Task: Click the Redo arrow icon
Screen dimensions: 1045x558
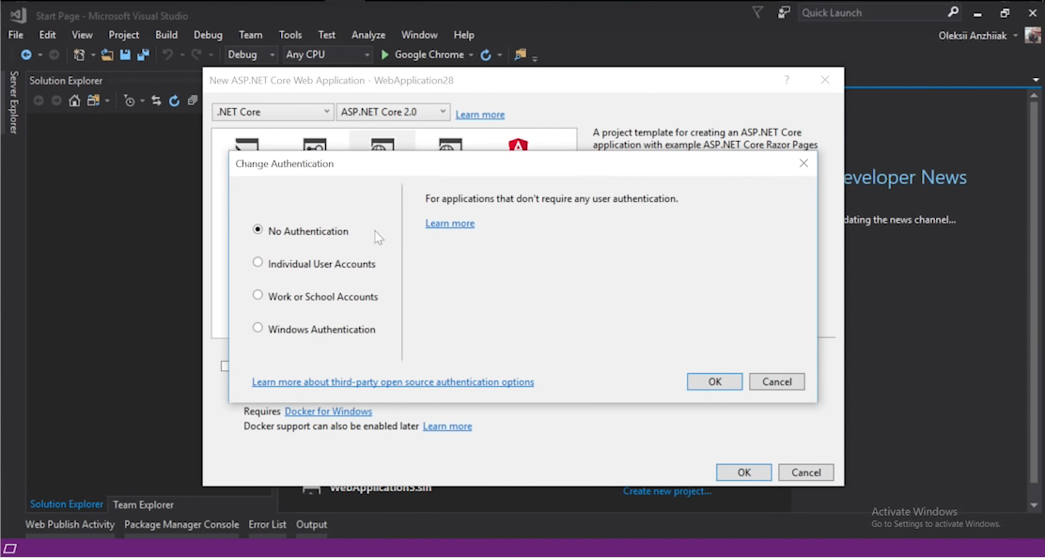Action: tap(195, 54)
